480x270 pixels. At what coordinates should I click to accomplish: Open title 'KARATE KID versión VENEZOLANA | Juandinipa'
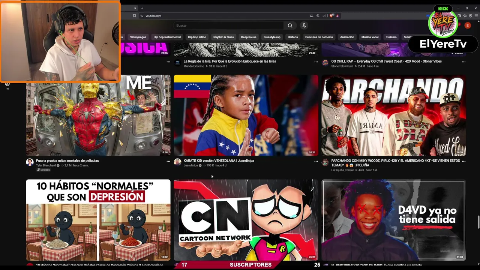click(219, 160)
